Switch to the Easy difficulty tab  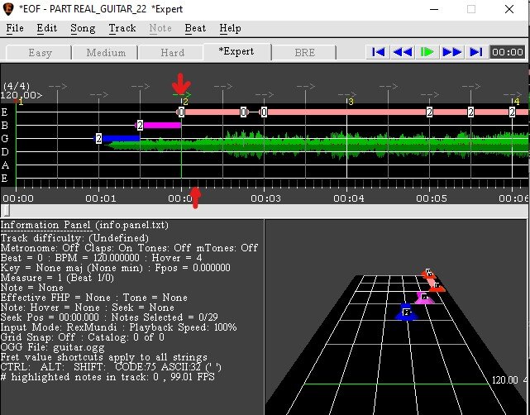tap(40, 53)
